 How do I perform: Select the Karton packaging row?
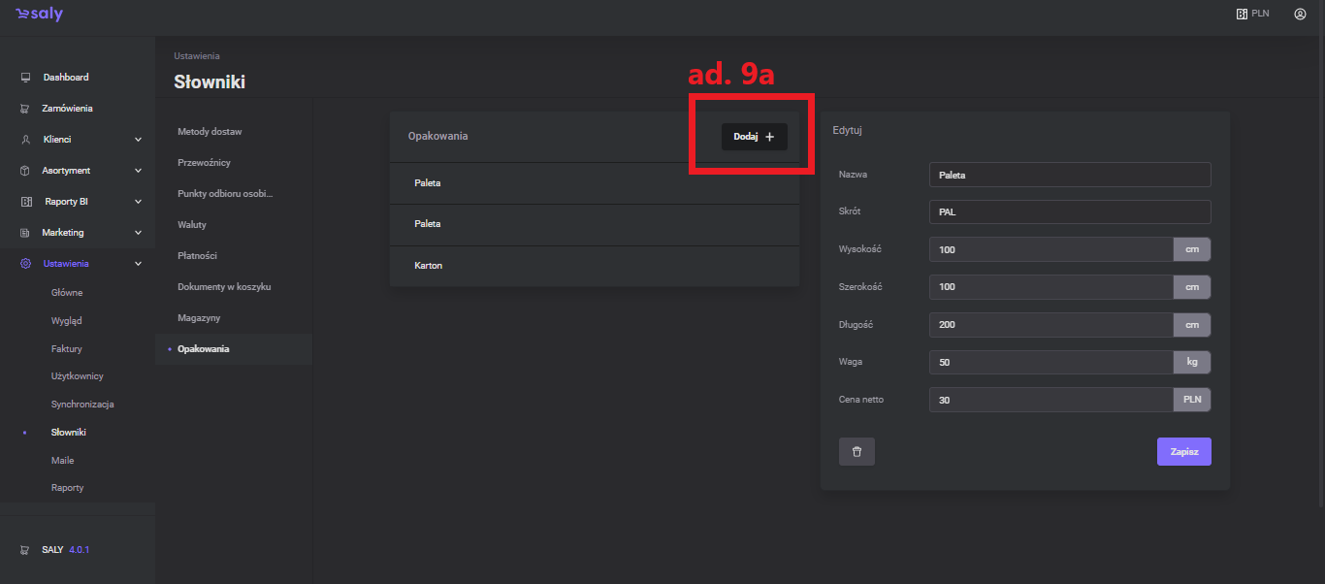point(594,266)
